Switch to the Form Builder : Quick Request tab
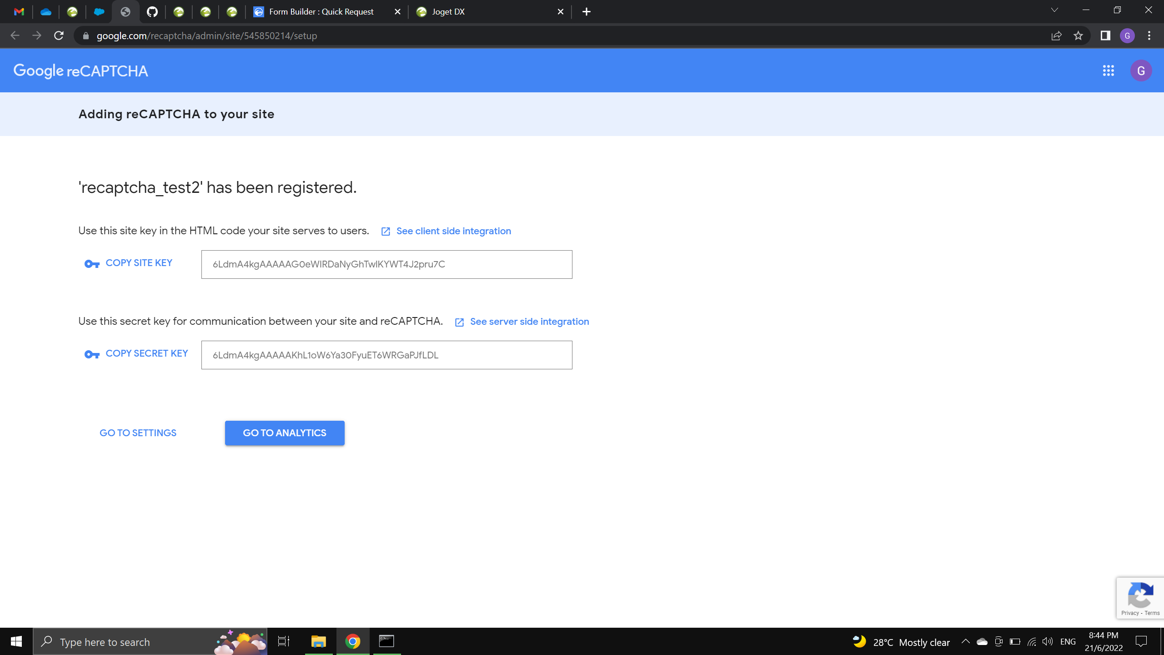Viewport: 1164px width, 655px height. coord(321,12)
